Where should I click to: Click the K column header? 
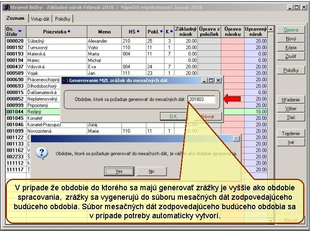click(x=169, y=31)
